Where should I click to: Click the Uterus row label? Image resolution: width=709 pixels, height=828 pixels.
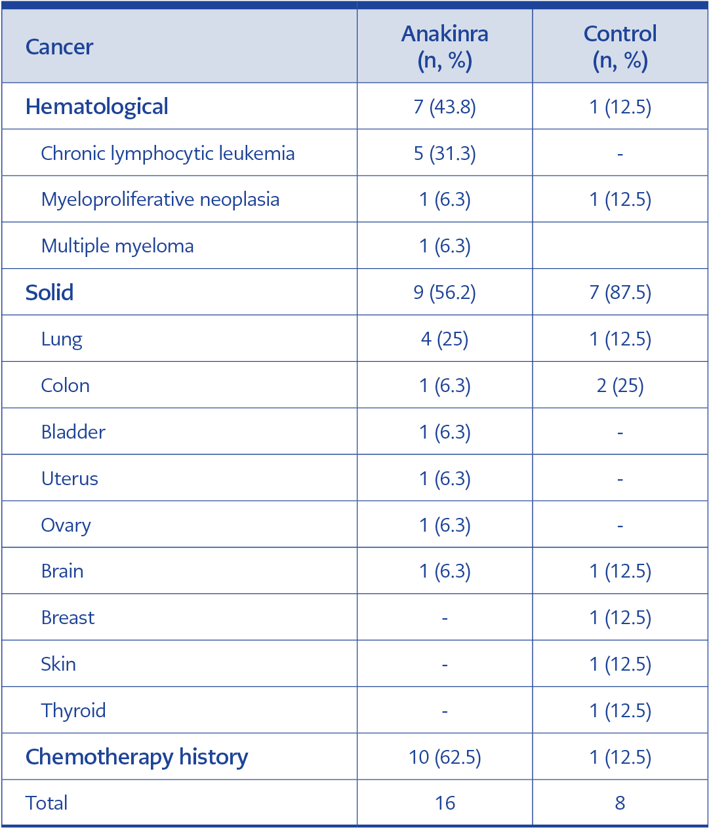pyautogui.click(x=70, y=479)
